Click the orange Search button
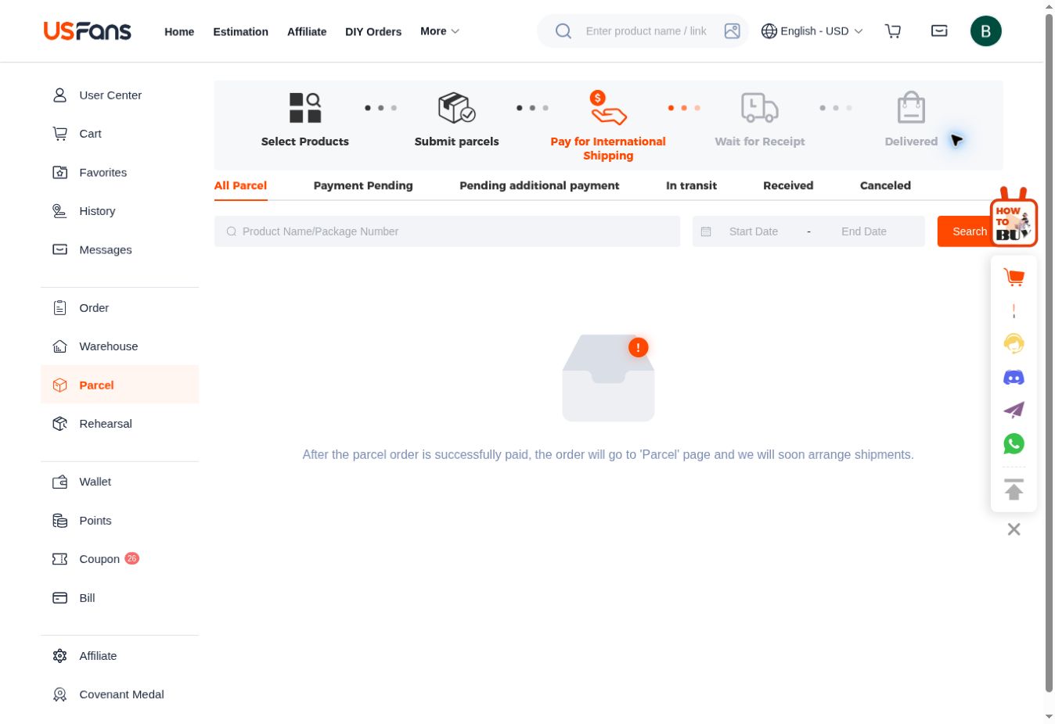The width and height of the screenshot is (1055, 724). tap(970, 231)
